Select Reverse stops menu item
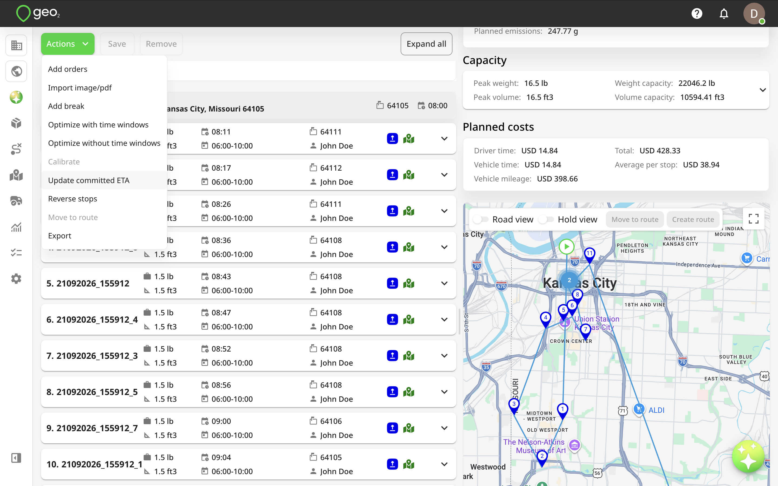This screenshot has height=486, width=778. pos(104,199)
